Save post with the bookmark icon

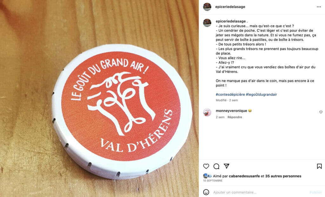coord(319,166)
